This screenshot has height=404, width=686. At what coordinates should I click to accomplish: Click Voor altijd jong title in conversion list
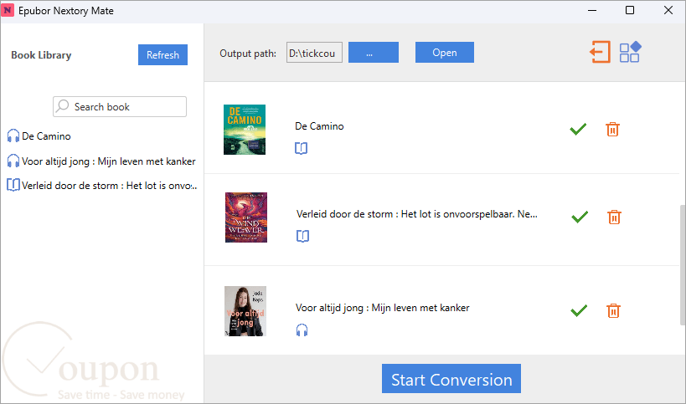point(383,308)
